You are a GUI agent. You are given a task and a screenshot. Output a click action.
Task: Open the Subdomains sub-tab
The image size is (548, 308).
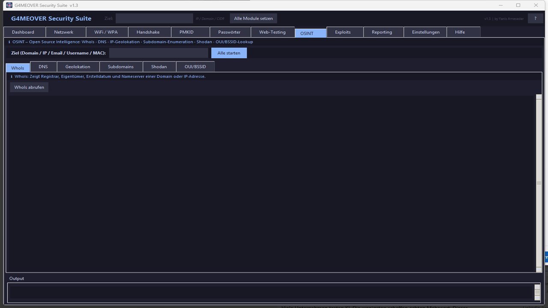121,67
